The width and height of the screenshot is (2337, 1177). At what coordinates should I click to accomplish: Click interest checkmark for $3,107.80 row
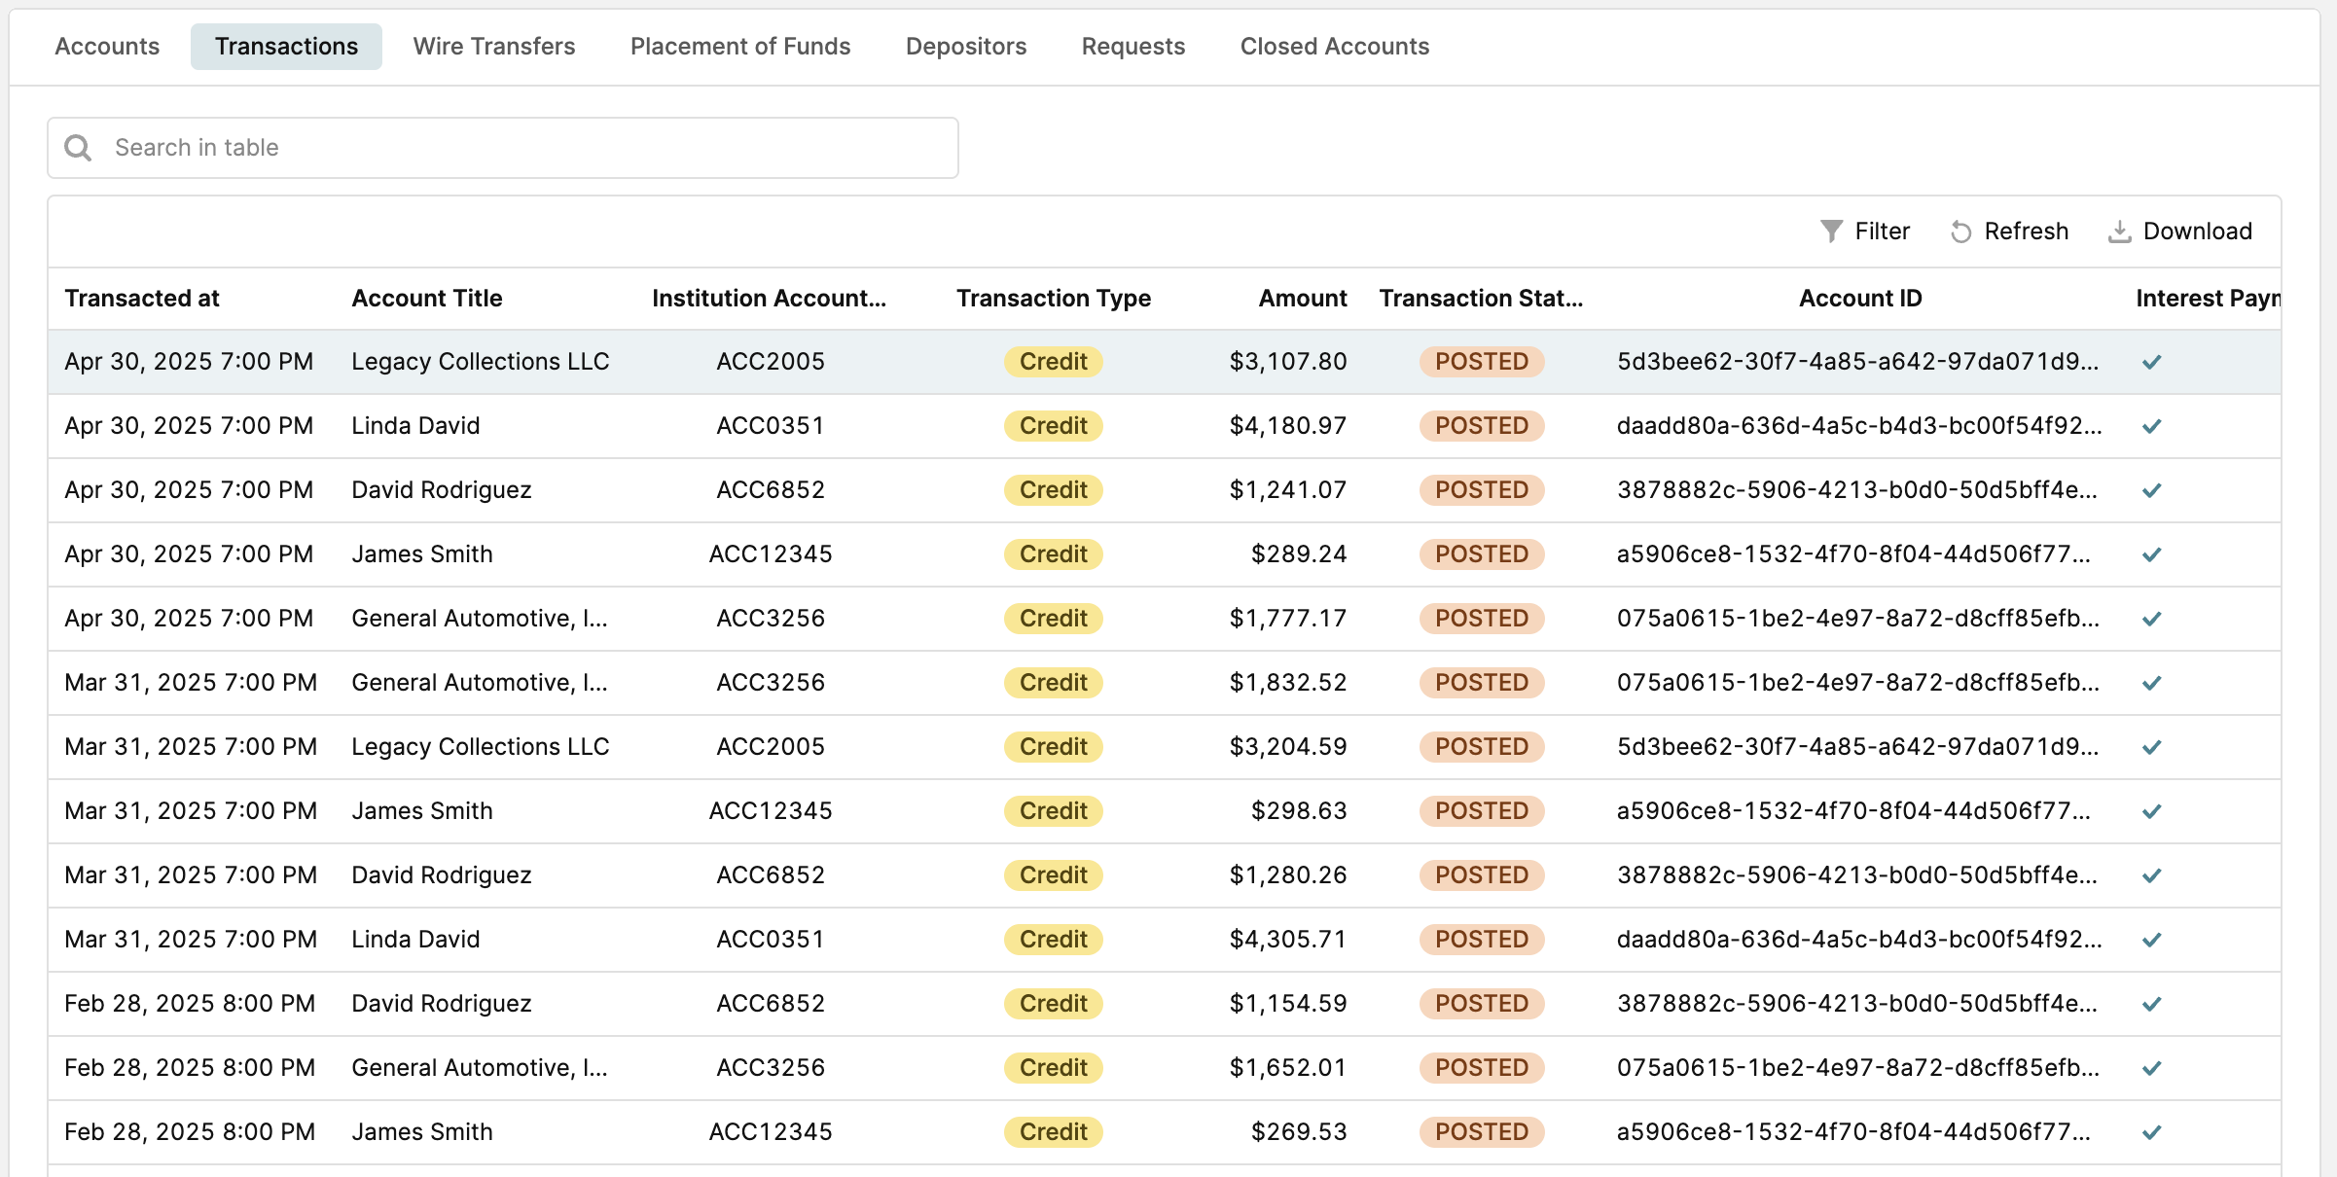[x=2152, y=362]
